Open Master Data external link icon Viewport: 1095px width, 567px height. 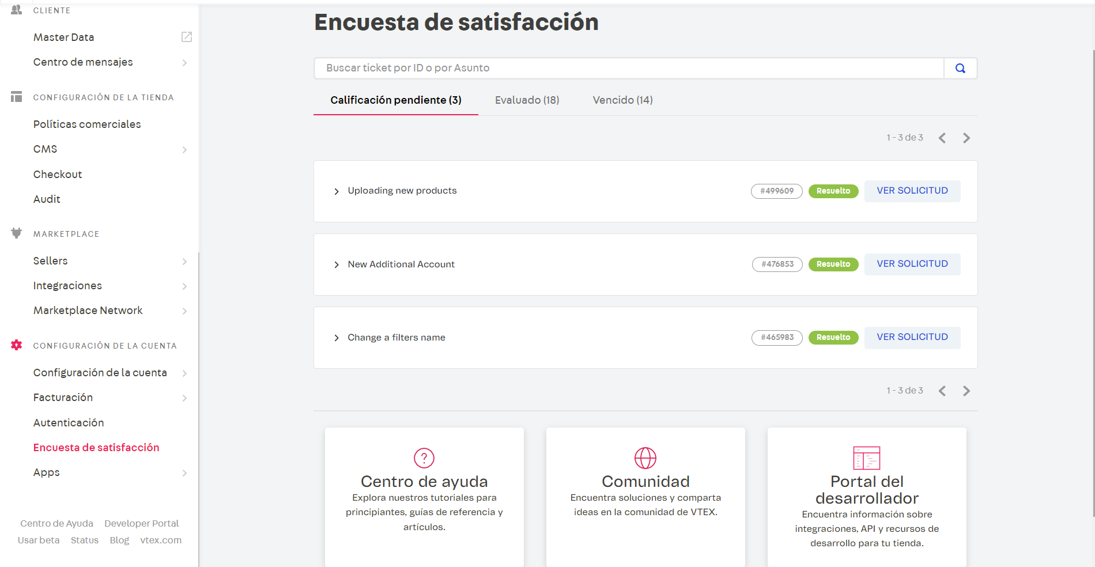click(186, 37)
